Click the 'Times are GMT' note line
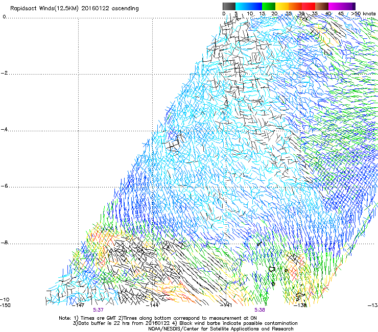Image resolution: width=378 pixels, height=332 pixels. point(158,318)
